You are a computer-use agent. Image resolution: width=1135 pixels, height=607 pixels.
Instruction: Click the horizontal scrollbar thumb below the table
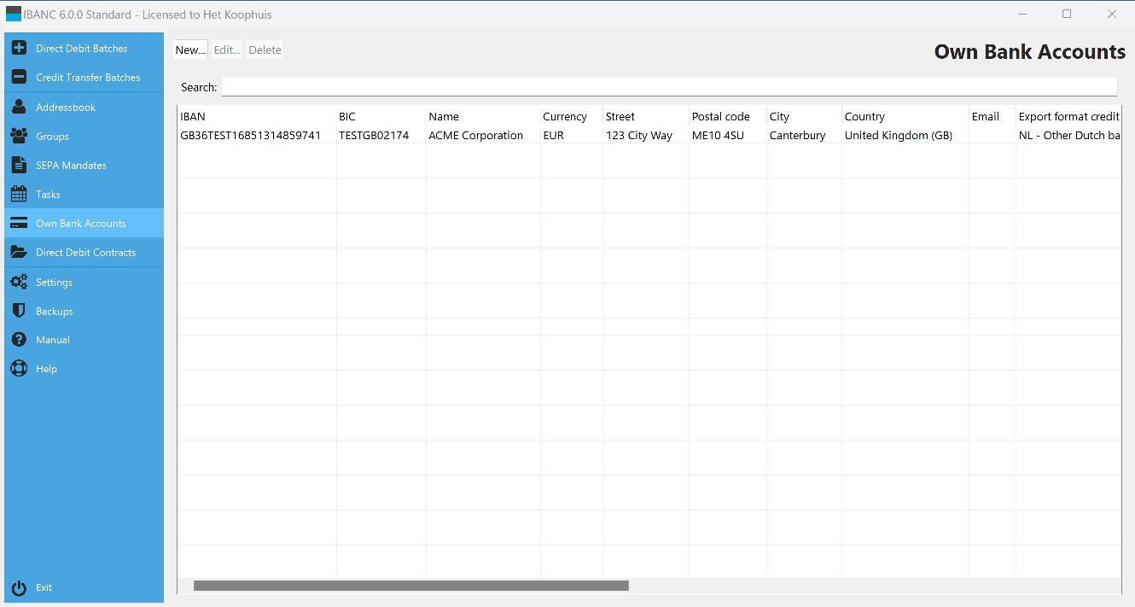(x=410, y=586)
